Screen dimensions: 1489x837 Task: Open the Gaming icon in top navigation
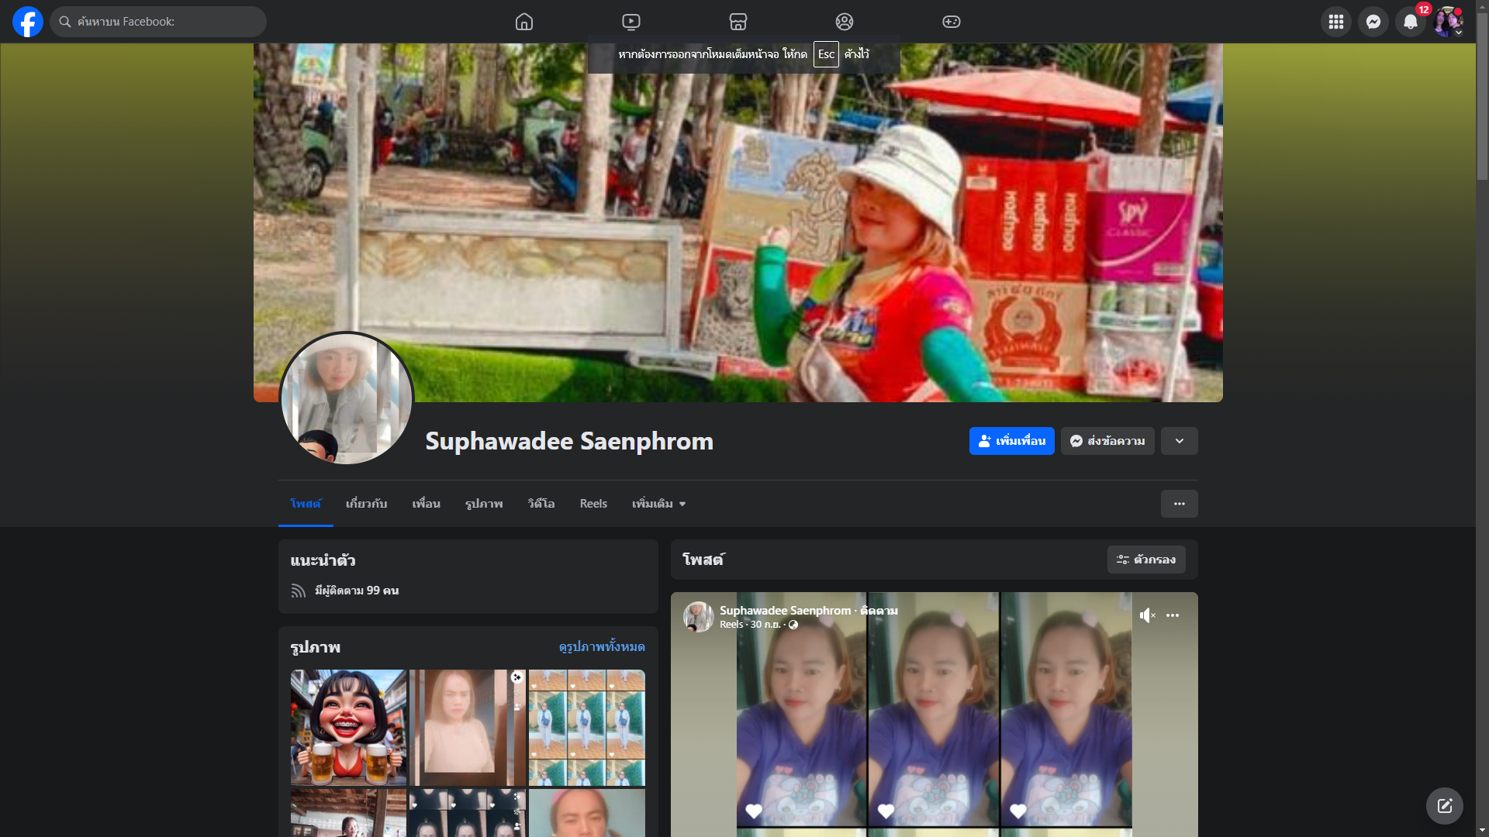pos(952,22)
